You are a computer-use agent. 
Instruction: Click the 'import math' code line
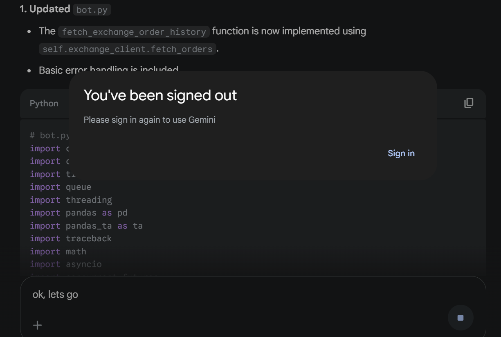[58, 252]
